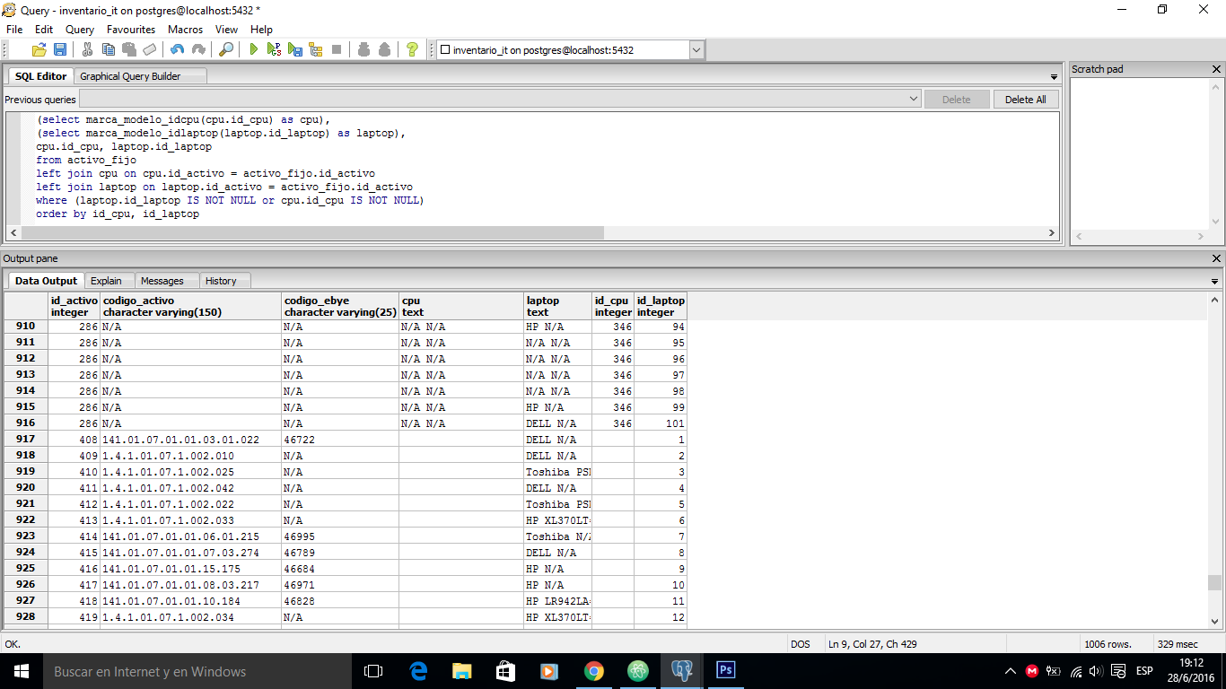The image size is (1226, 689).
Task: Click the cell 1.4.1.01.07.1.002.034
Action: coord(190,617)
